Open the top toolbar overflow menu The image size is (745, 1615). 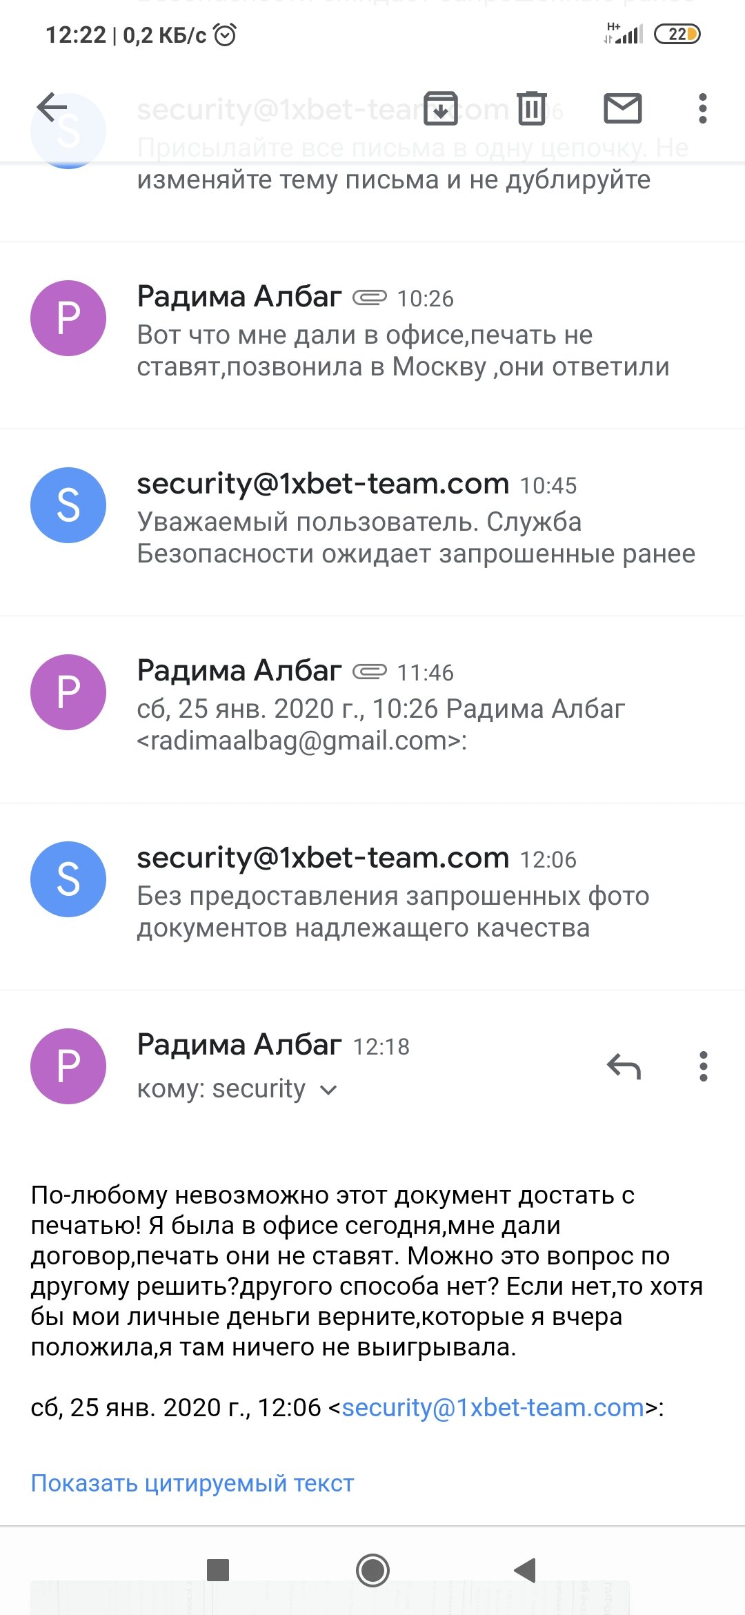703,108
